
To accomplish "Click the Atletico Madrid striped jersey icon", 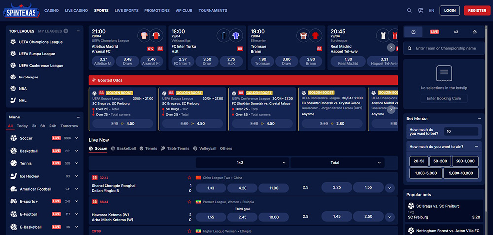I will click(x=144, y=35).
